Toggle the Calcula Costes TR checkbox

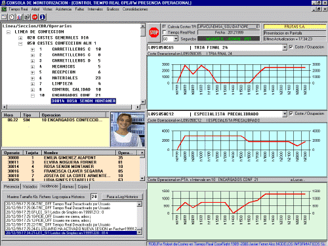164,26
